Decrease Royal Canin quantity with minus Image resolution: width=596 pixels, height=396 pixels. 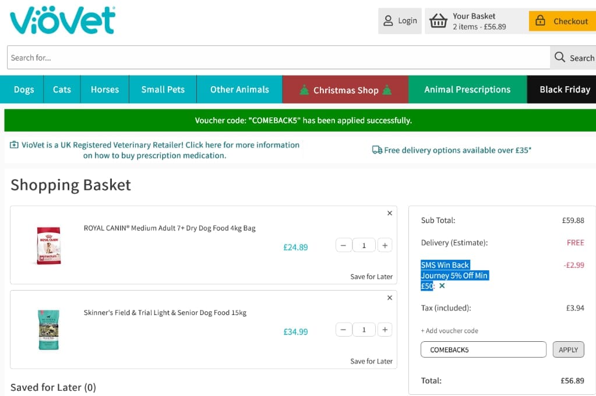(343, 246)
